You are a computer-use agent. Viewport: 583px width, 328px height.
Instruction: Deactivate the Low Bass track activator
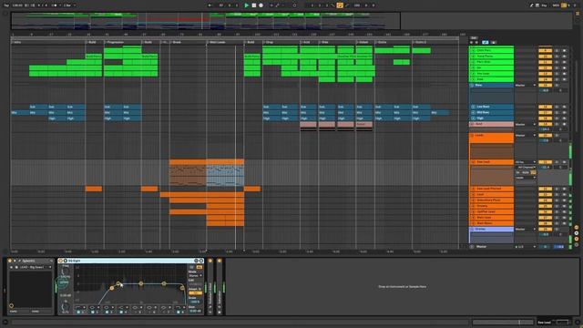pyautogui.click(x=545, y=107)
